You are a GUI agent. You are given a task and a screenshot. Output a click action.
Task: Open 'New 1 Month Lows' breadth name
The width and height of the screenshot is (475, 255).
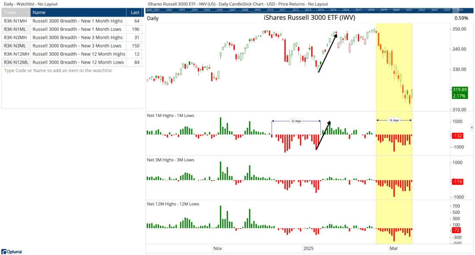77,29
